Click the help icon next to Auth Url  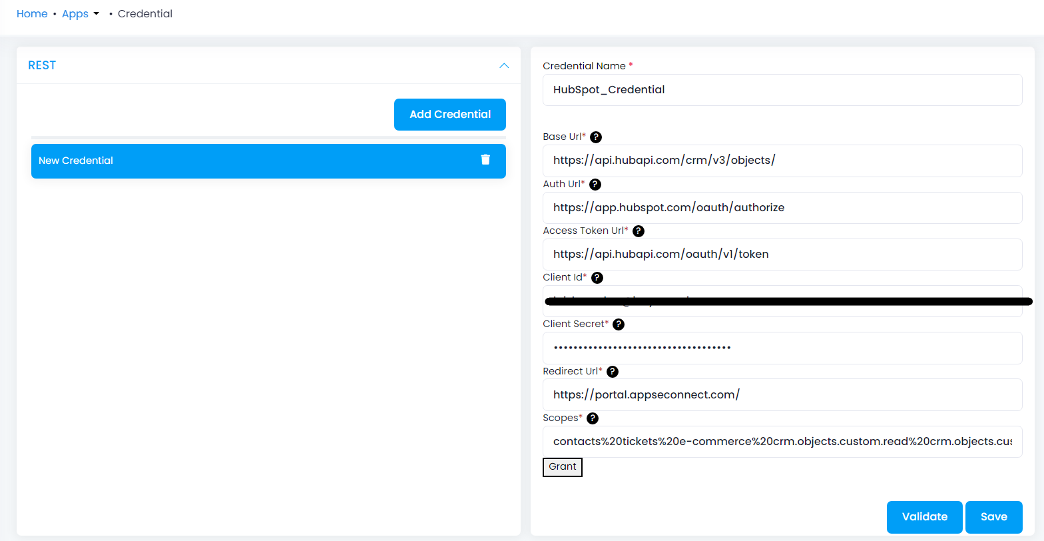595,184
